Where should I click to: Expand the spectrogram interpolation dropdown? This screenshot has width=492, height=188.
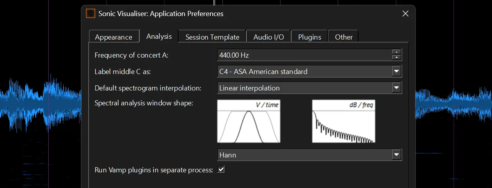(x=309, y=88)
